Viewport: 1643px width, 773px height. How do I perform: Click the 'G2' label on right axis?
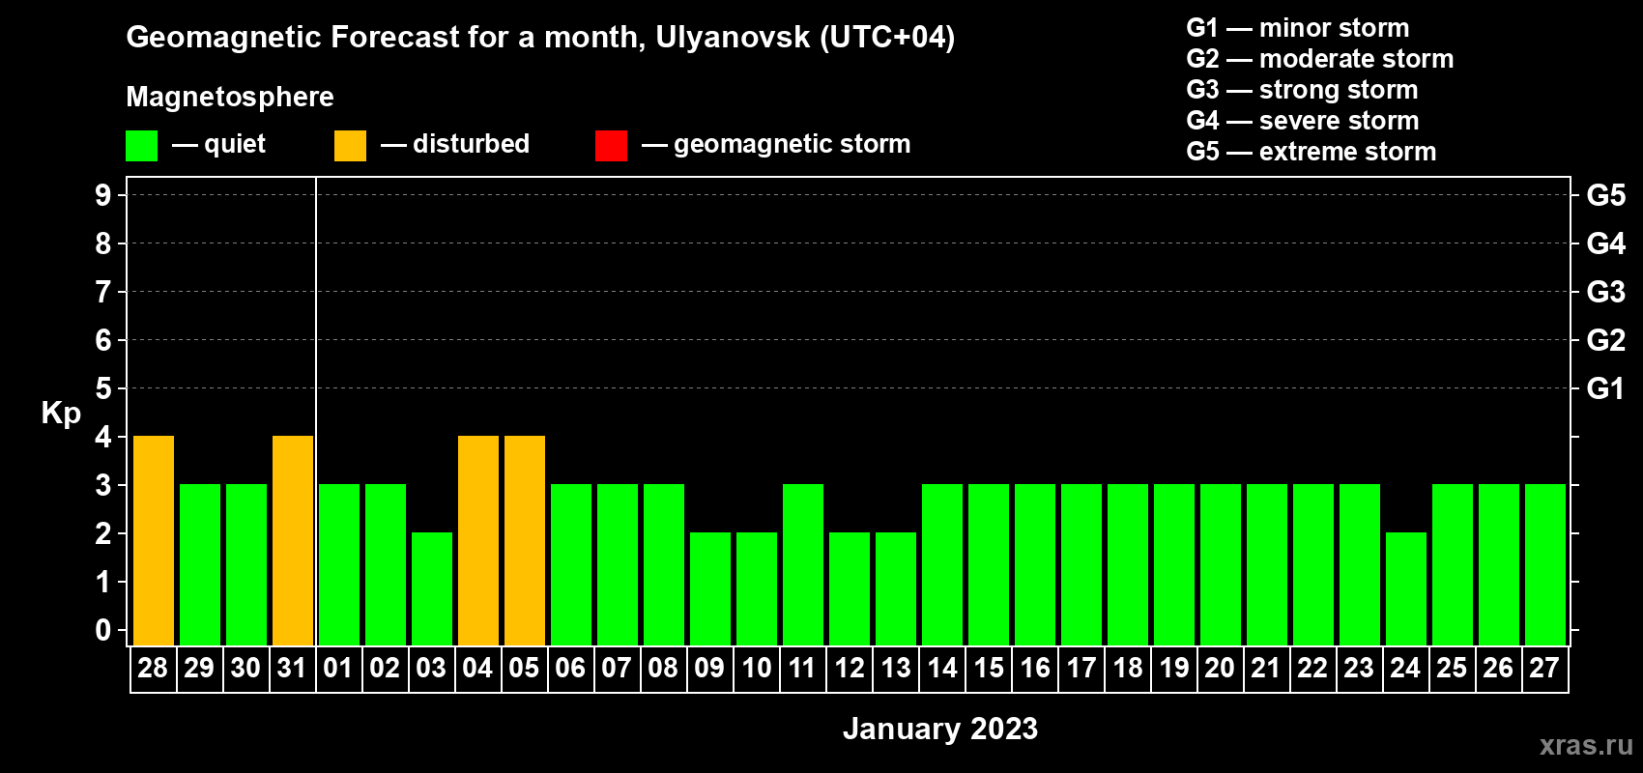(x=1606, y=340)
